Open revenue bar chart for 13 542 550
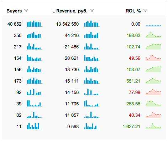The height and width of the screenshot is (141, 168). [92, 23]
